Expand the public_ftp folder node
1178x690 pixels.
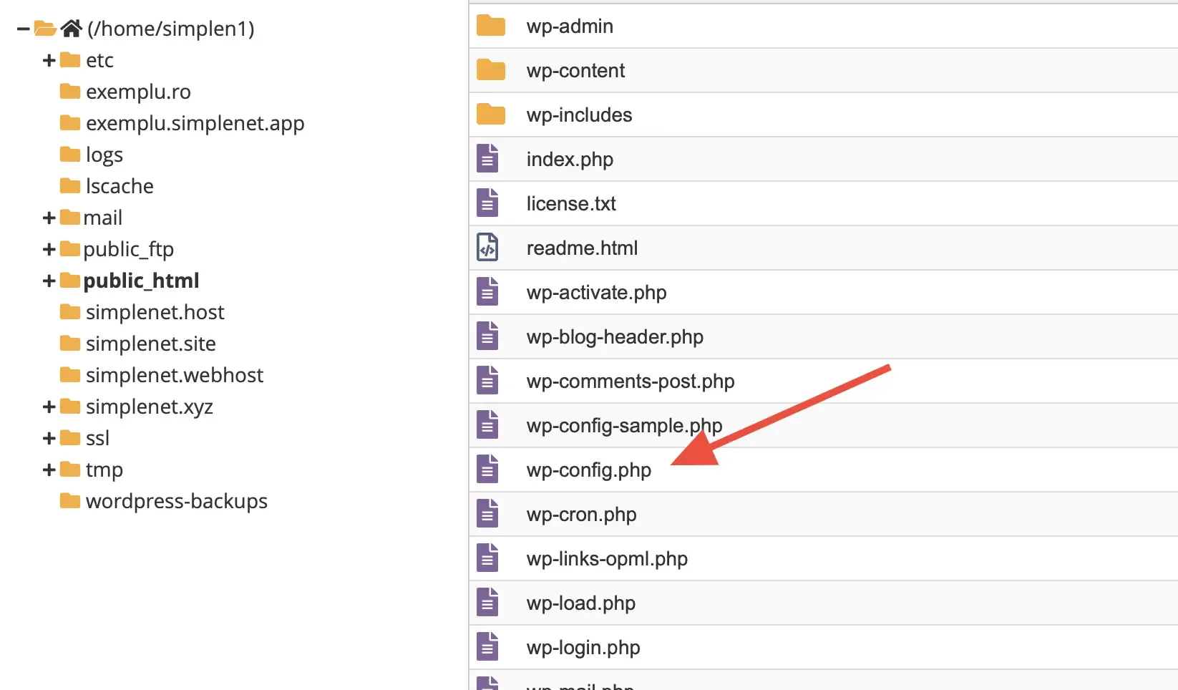pyautogui.click(x=49, y=249)
